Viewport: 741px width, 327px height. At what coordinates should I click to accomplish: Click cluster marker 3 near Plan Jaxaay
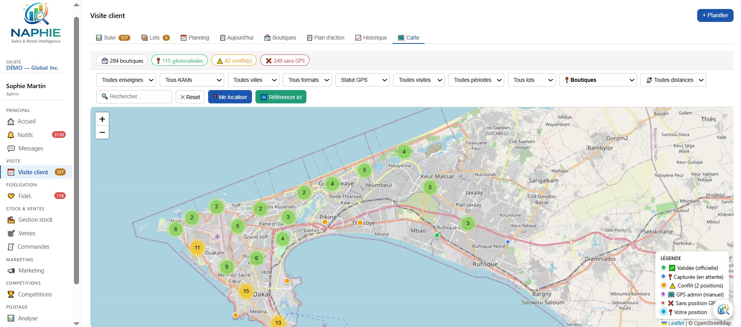(x=468, y=223)
